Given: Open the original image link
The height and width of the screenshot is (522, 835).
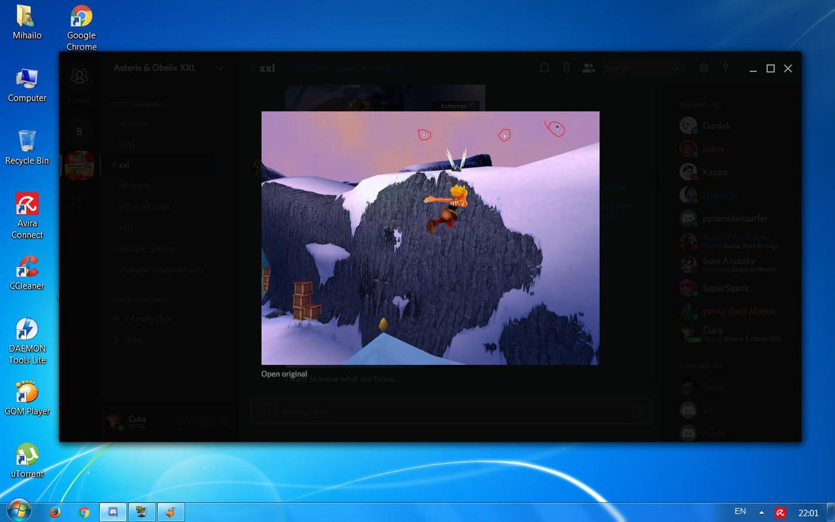Looking at the screenshot, I should 284,374.
